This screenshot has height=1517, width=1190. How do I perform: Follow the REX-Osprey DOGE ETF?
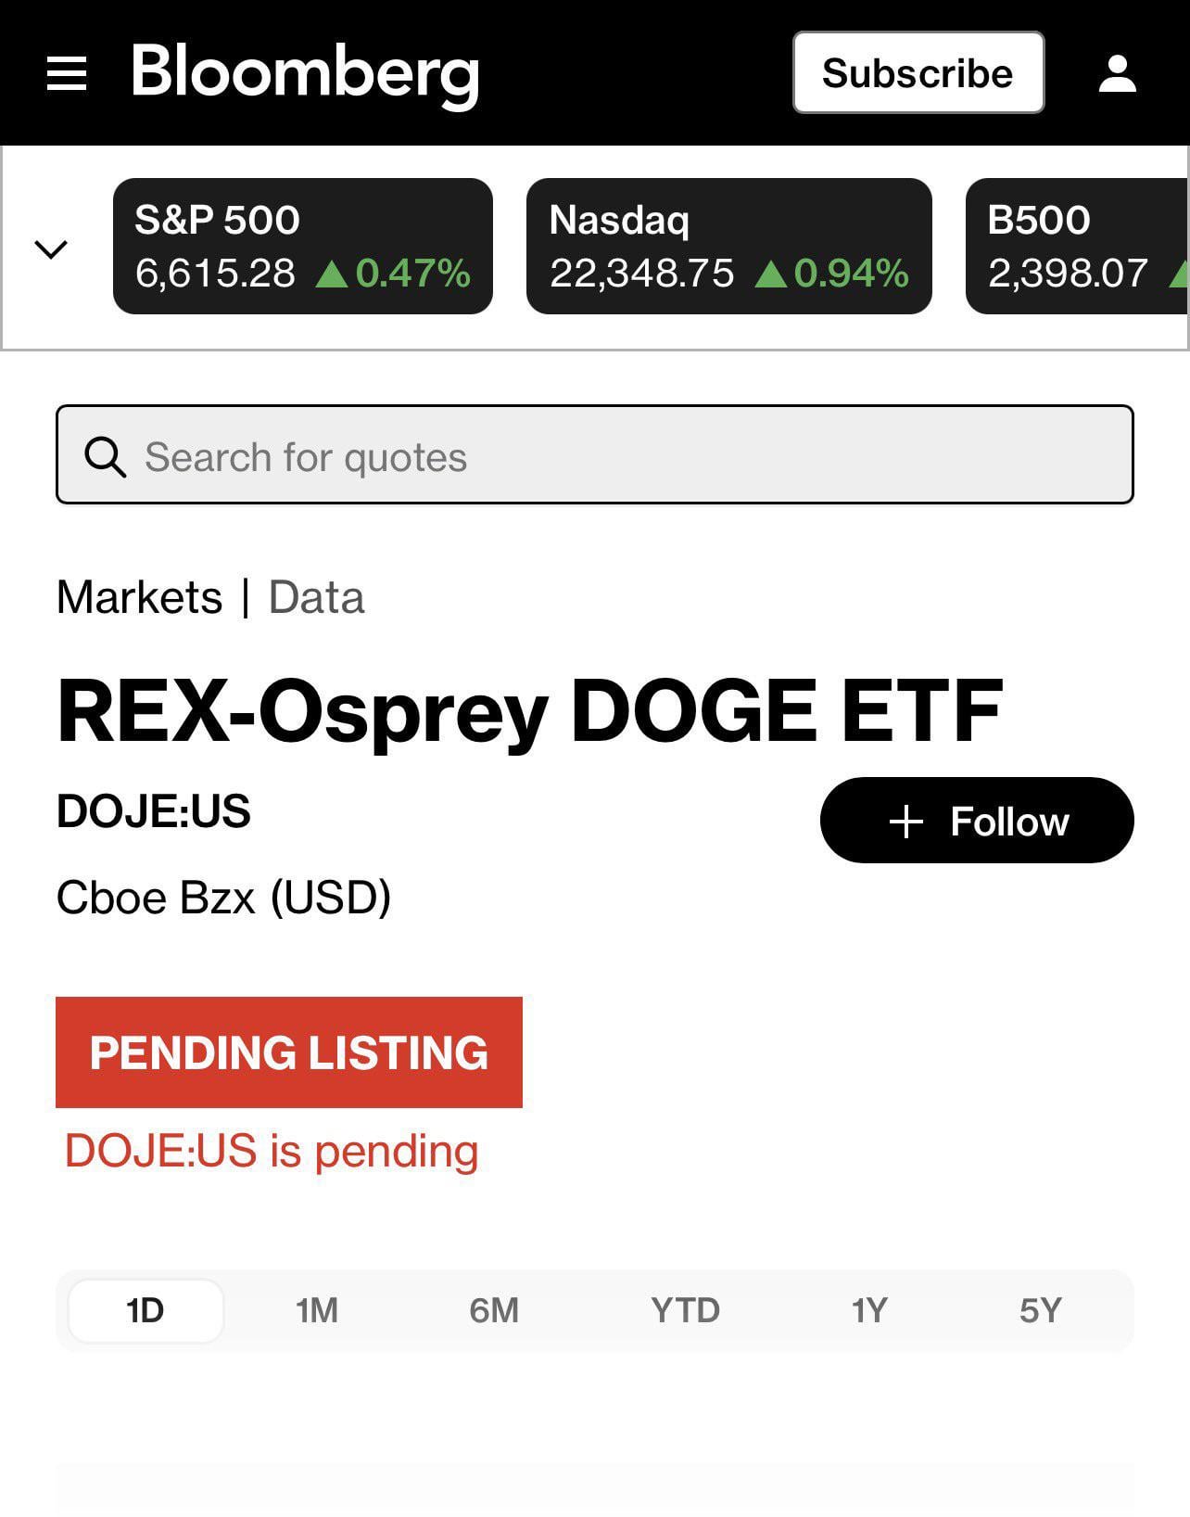(x=977, y=820)
